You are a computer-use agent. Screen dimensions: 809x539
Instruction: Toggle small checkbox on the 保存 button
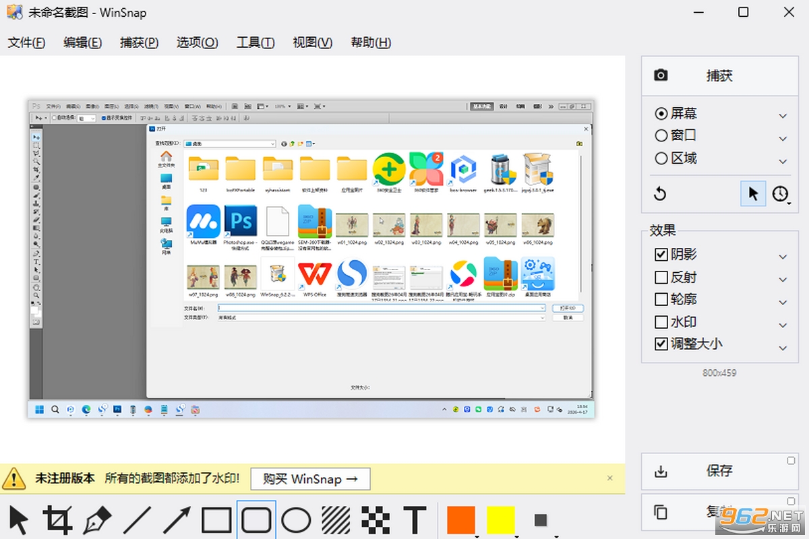[791, 460]
